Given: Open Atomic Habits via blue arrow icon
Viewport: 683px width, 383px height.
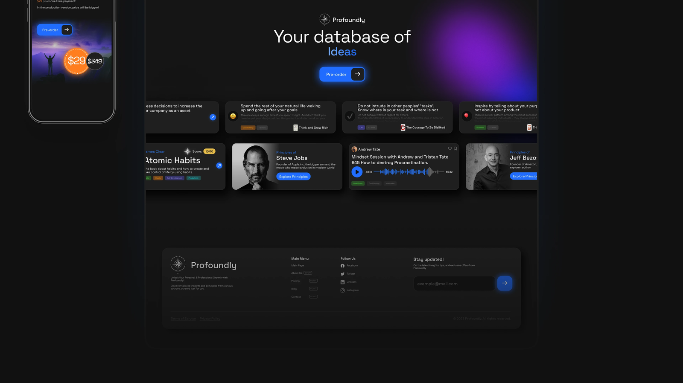Looking at the screenshot, I should point(219,165).
